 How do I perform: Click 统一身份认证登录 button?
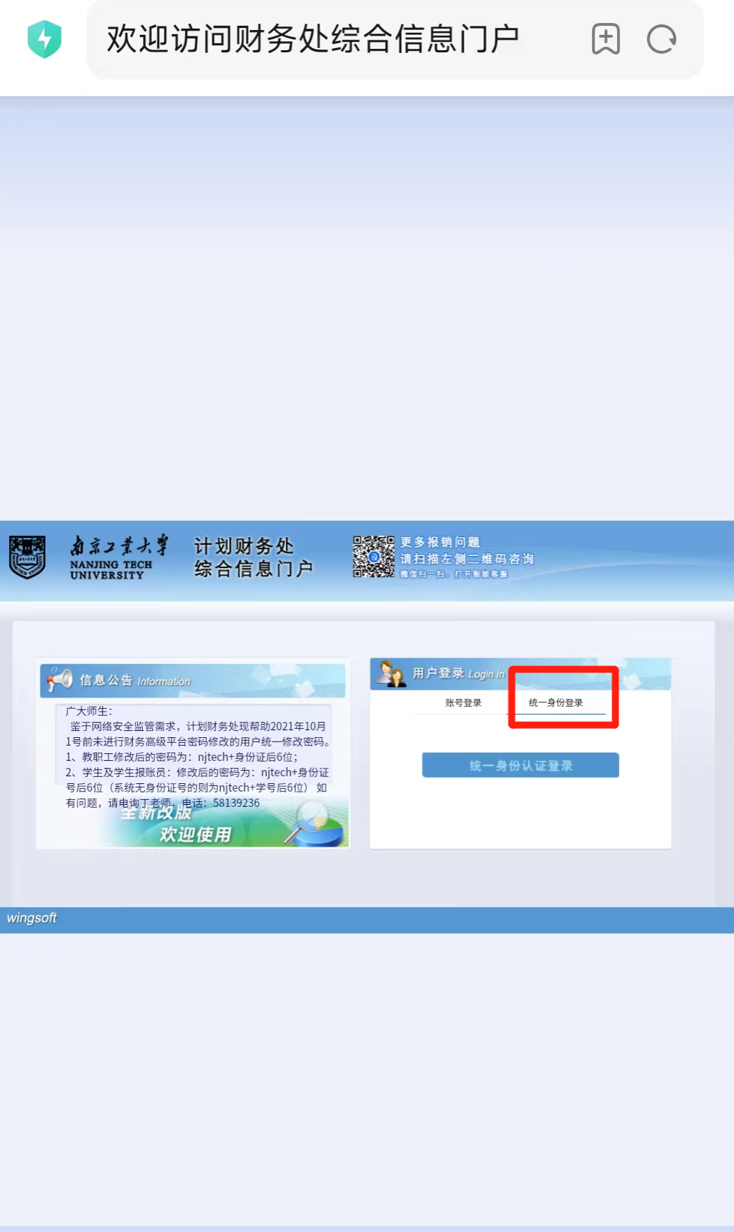pos(520,765)
